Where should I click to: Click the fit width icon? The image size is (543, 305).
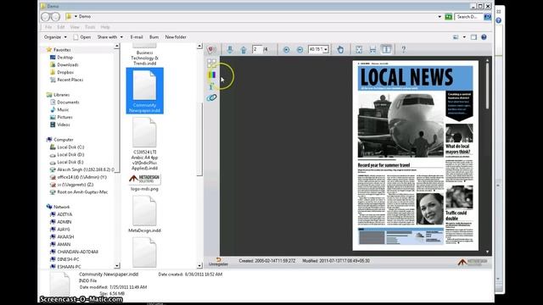pos(372,49)
